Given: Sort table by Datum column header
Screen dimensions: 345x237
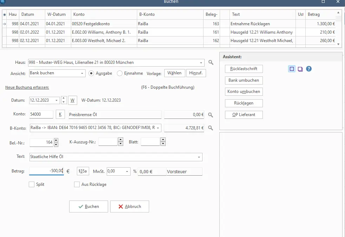Looking at the screenshot, I should pos(32,14).
